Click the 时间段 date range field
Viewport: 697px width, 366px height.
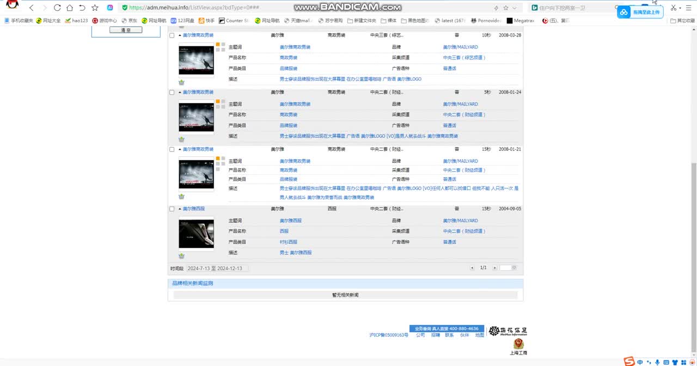[218, 268]
